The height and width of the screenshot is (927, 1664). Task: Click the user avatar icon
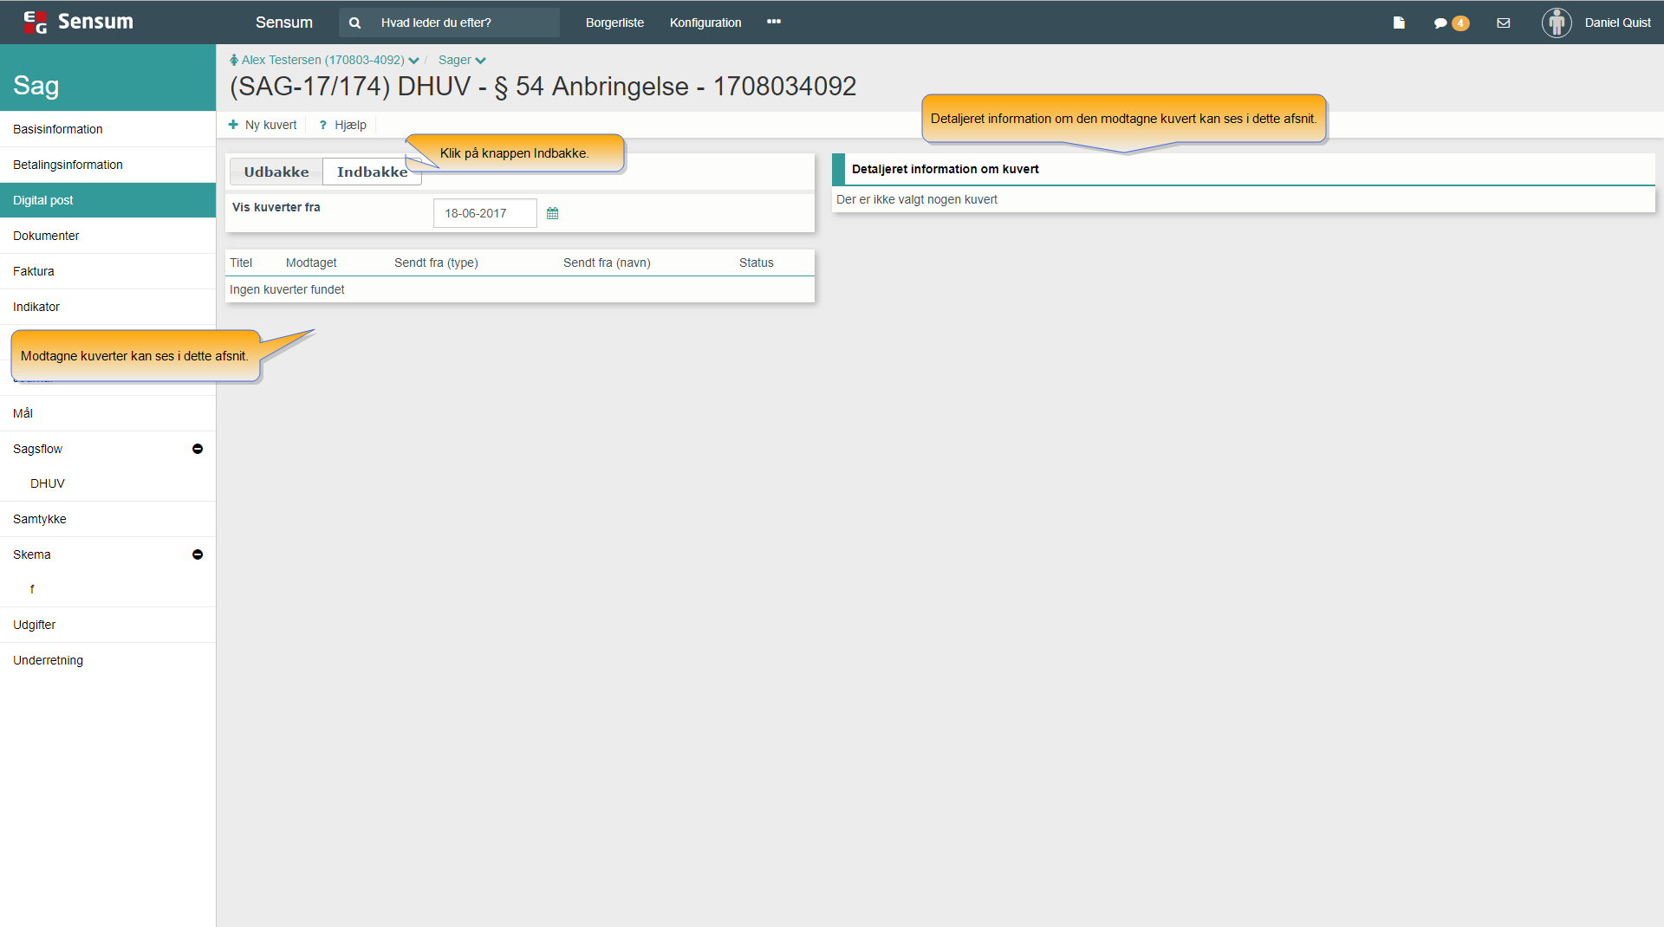click(1557, 23)
